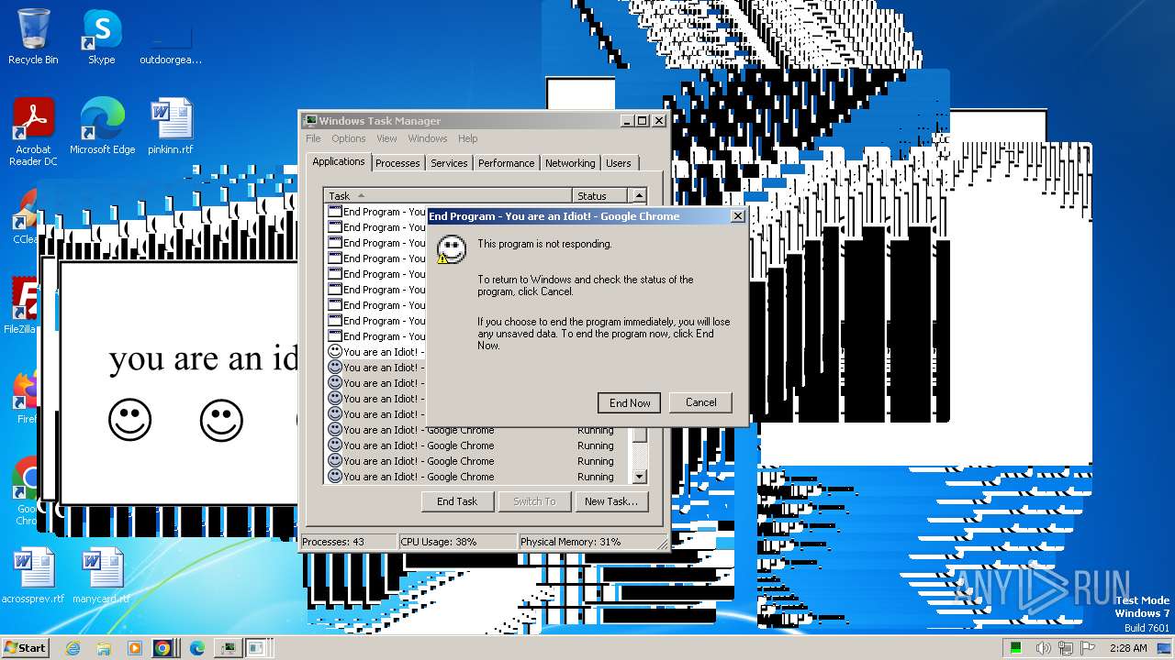Click the New Task... button
The image size is (1175, 660).
coord(611,501)
